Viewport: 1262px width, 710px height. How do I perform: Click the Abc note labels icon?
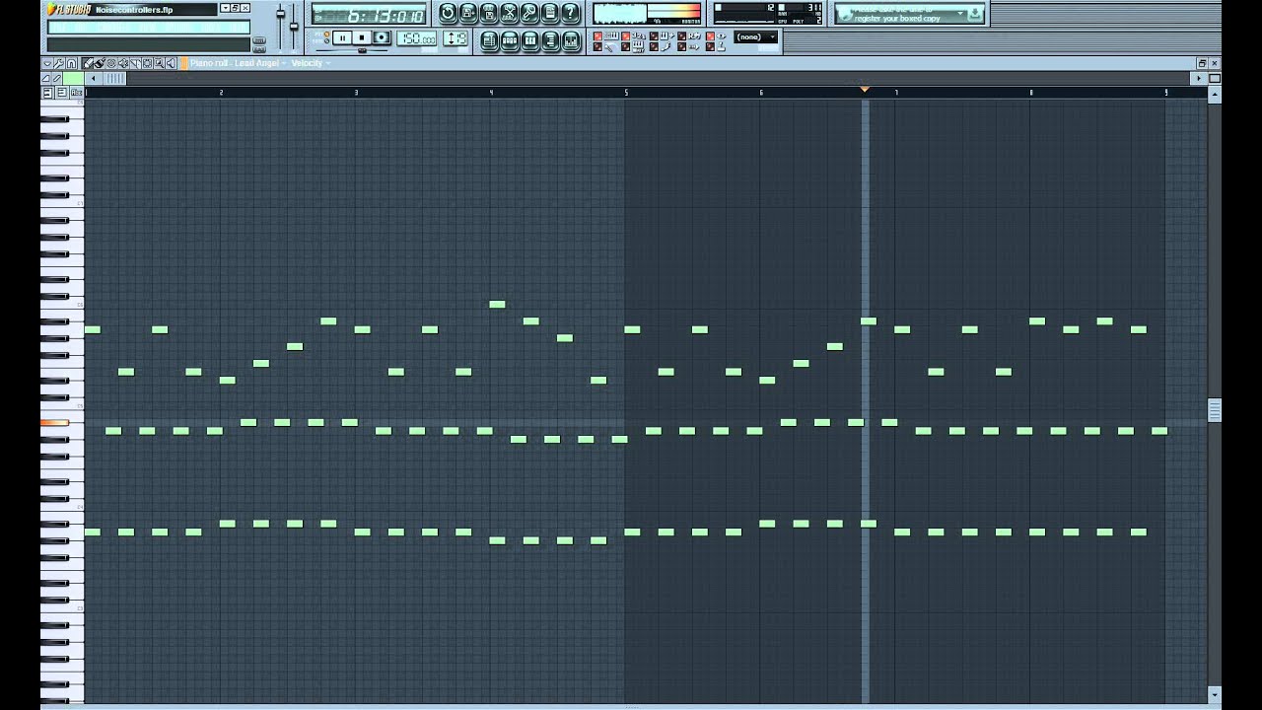(x=76, y=93)
